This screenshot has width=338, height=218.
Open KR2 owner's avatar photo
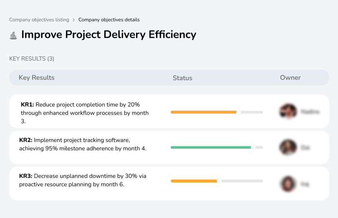click(288, 147)
